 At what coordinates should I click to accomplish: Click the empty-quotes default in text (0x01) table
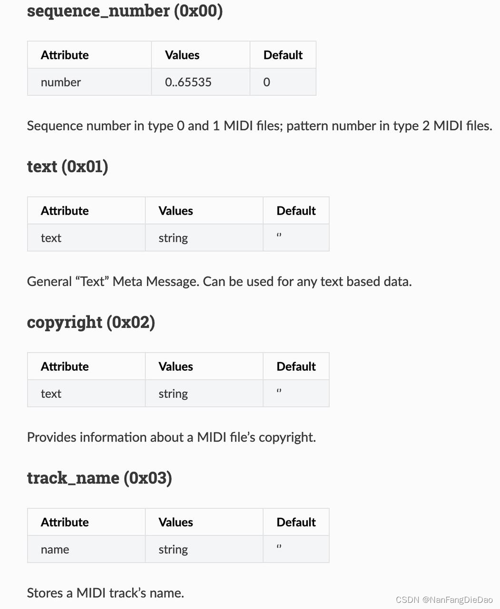tap(296, 238)
